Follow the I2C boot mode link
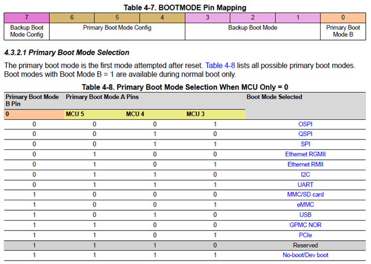Screen dimensions: 371x264 [x=304, y=174]
